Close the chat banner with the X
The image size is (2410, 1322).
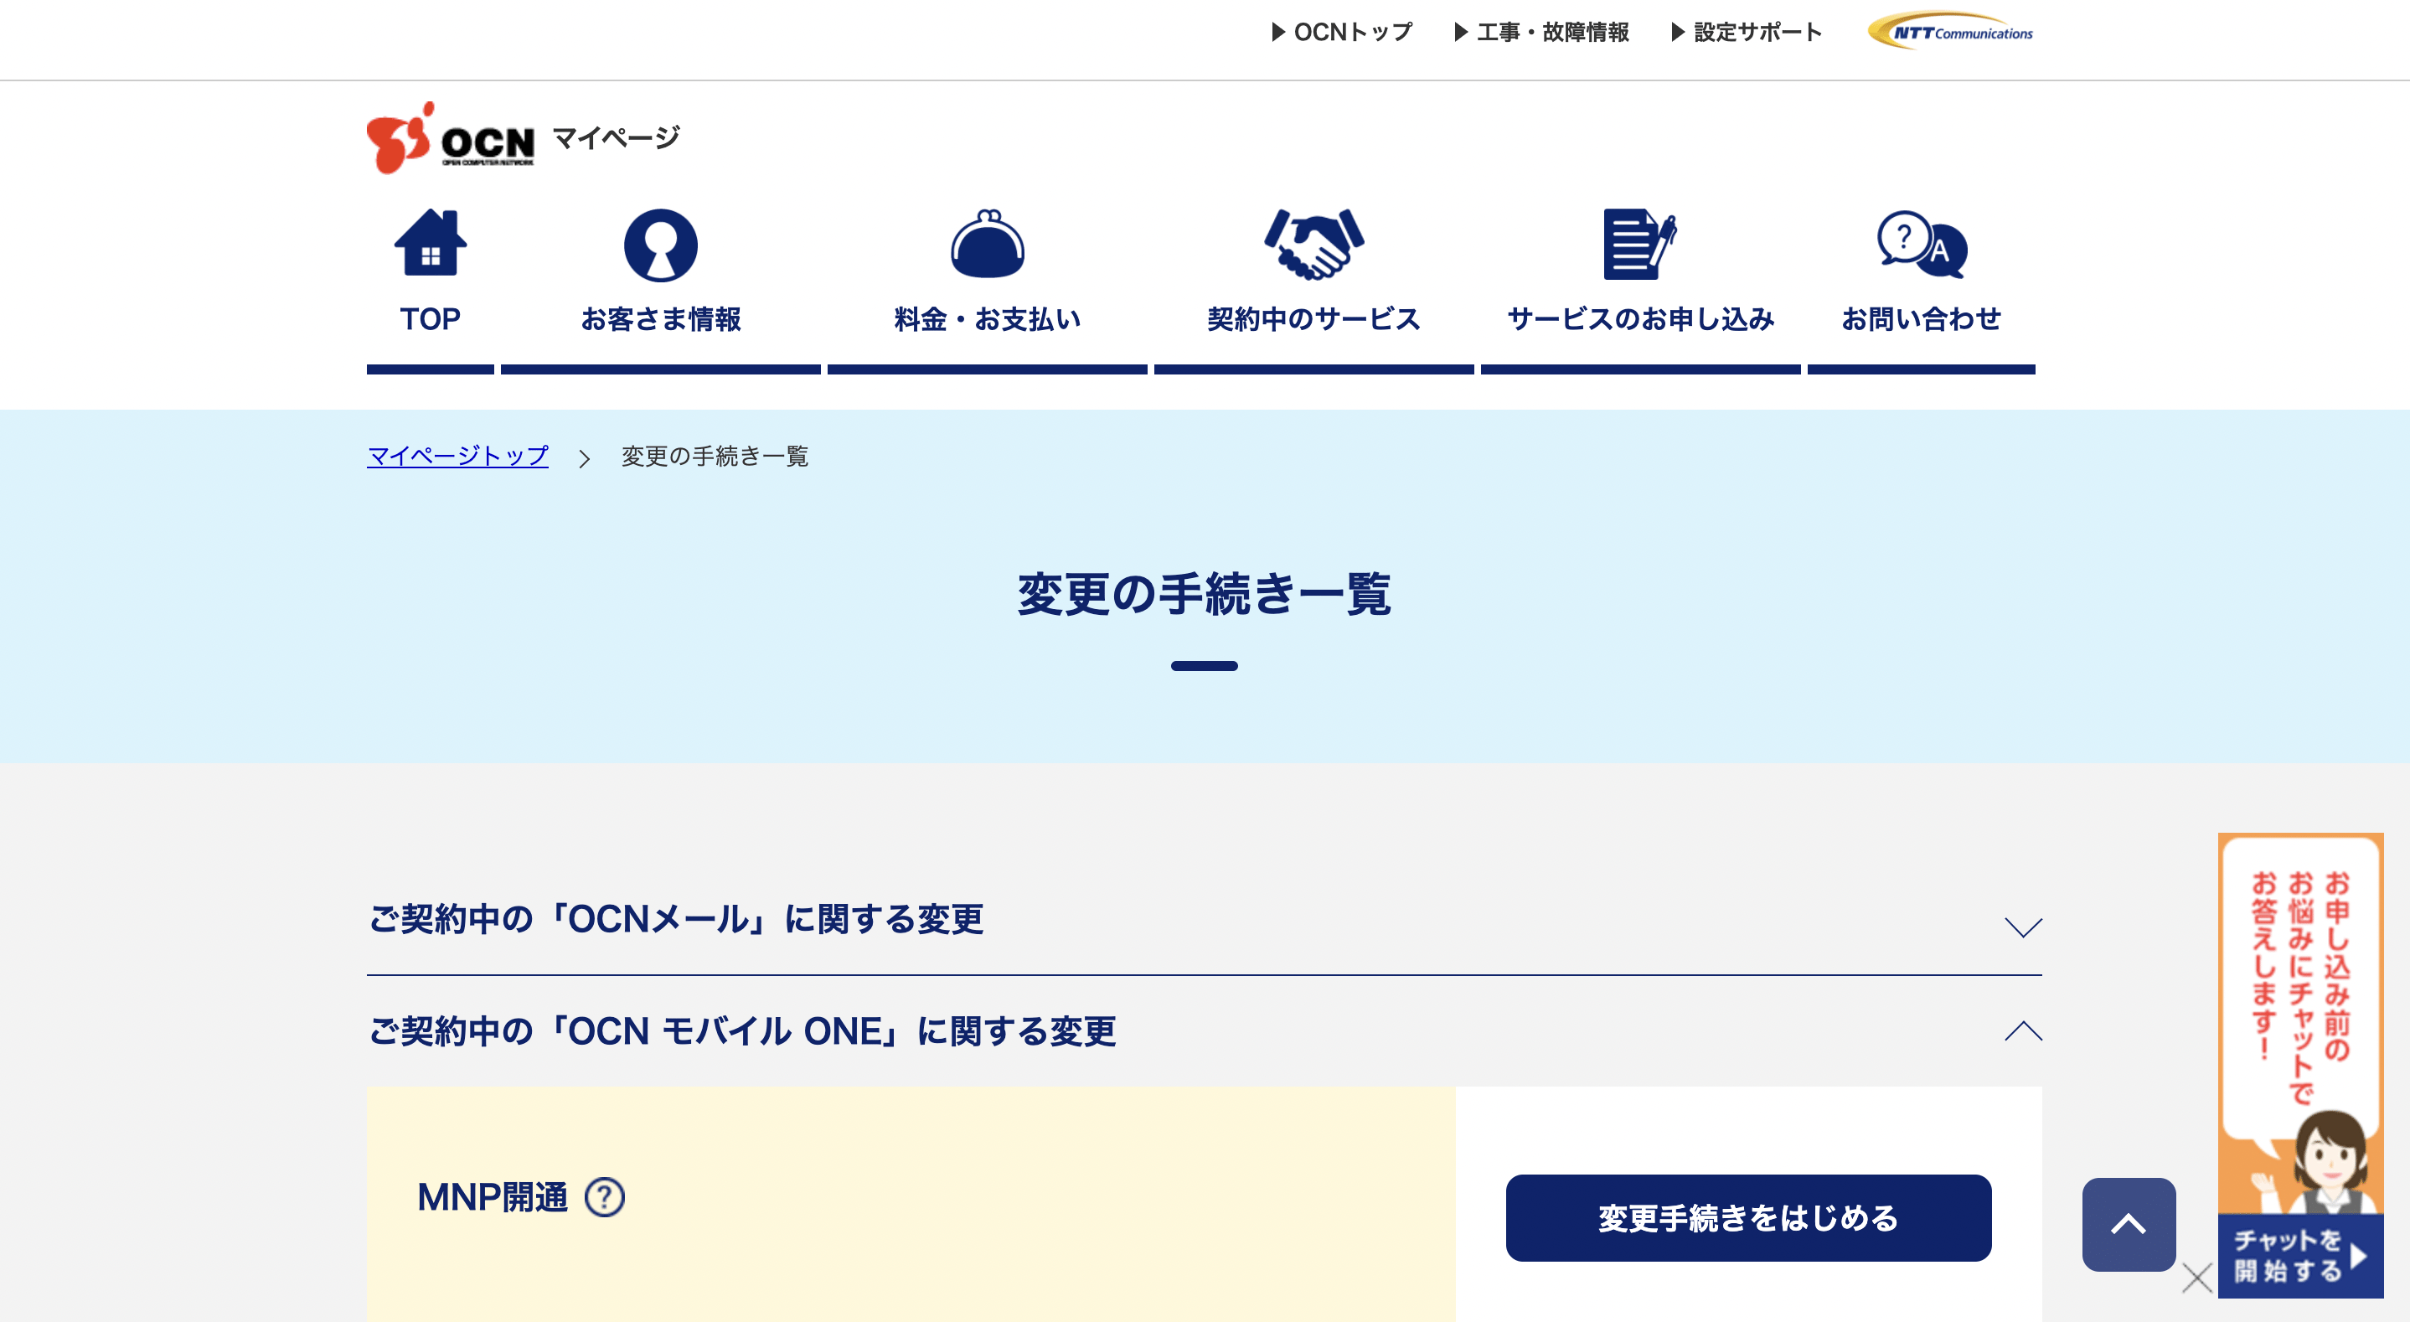[x=2196, y=1277]
